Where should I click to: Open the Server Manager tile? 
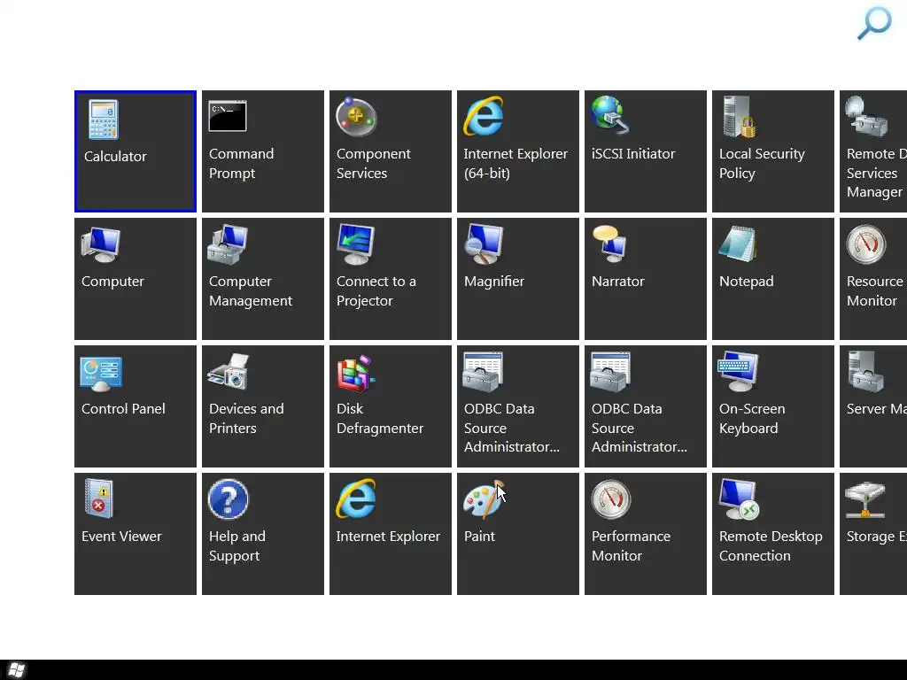[873, 406]
